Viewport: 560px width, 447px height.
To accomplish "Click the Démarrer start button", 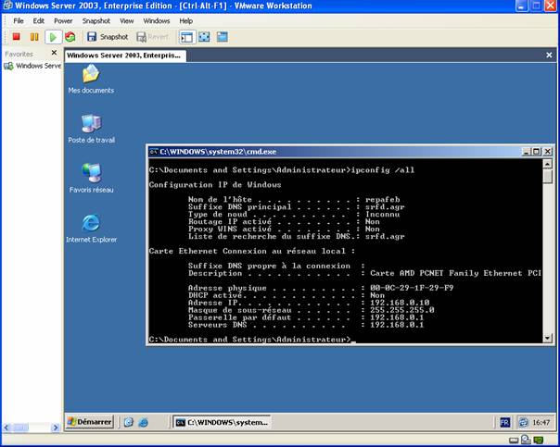I will pos(90,422).
